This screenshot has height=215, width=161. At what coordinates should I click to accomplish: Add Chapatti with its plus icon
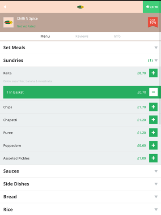(153, 120)
